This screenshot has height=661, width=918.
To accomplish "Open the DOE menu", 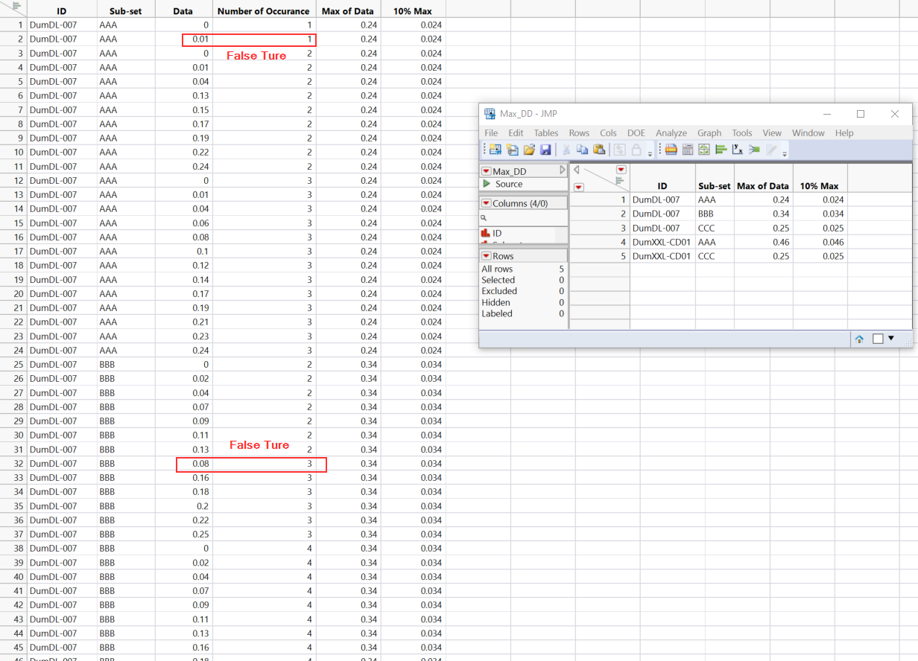I will pyautogui.click(x=636, y=132).
